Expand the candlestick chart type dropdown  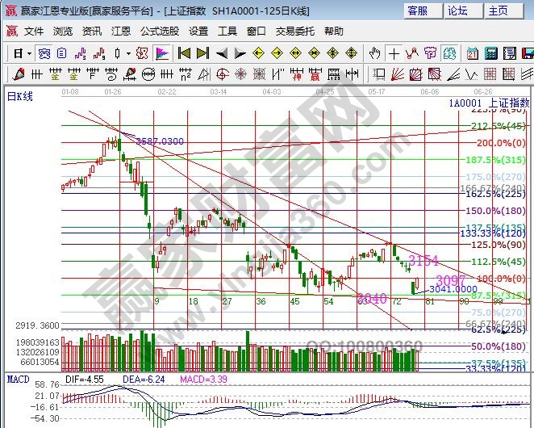click(x=128, y=53)
